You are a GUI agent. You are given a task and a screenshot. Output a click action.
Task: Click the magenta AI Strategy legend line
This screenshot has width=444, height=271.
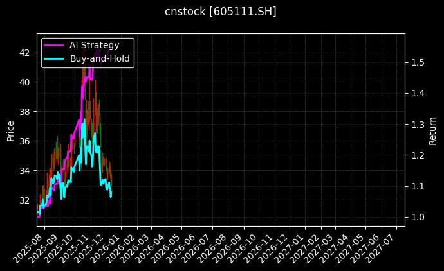[x=53, y=45]
